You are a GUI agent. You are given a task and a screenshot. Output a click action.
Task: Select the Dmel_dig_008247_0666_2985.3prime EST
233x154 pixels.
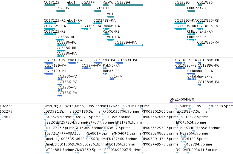click(x=45, y=109)
